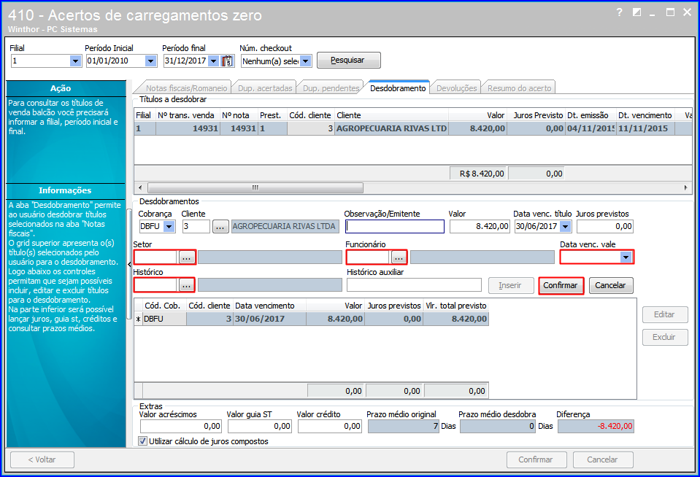Collapse side panel with left arrow handle
The width and height of the screenshot is (700, 477).
point(129,264)
